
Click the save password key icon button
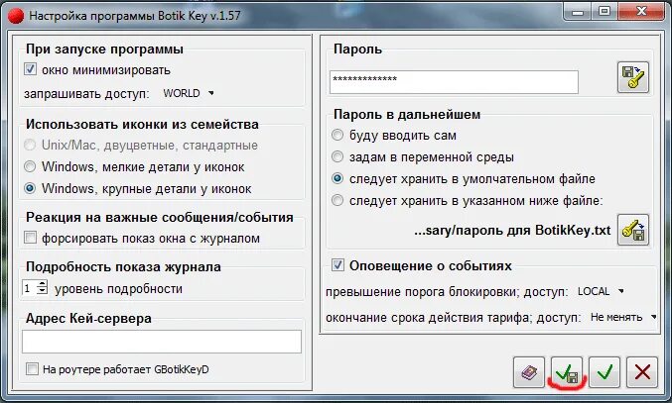click(x=633, y=77)
